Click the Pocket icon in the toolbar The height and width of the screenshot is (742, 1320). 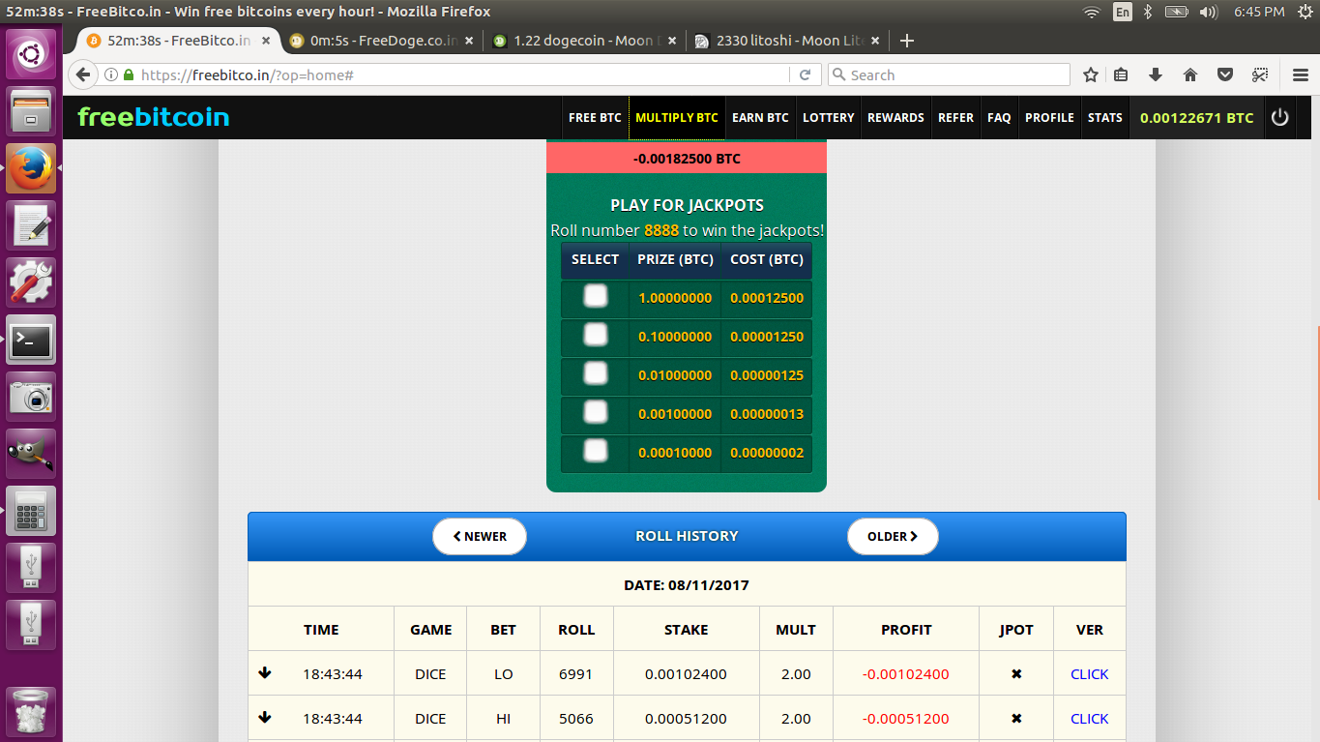click(x=1224, y=74)
